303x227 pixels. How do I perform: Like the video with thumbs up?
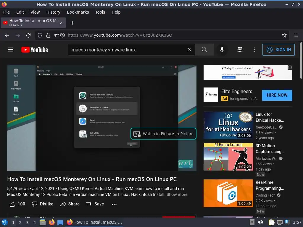(x=17, y=204)
